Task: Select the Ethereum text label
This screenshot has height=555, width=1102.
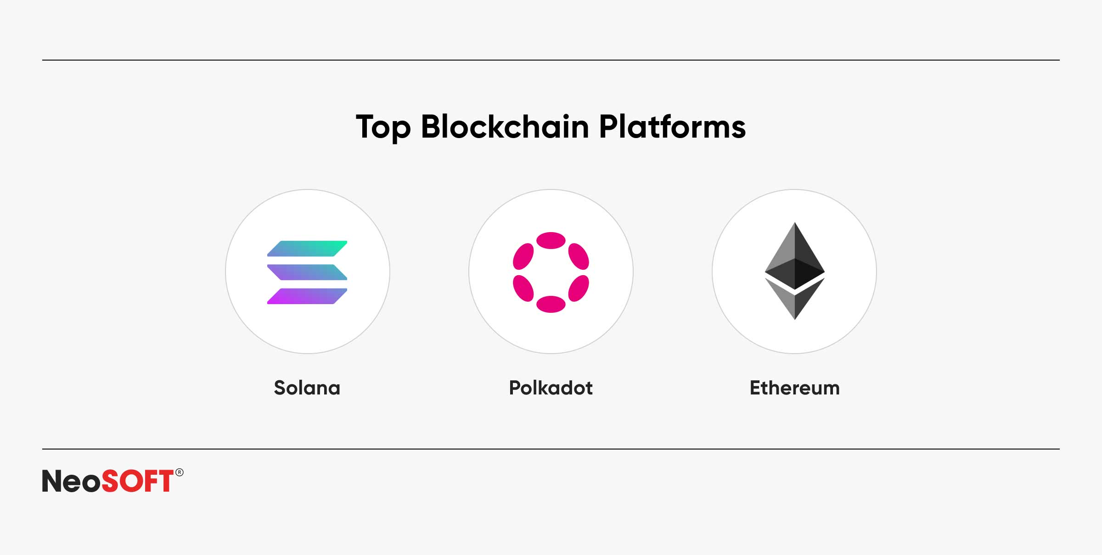Action: 794,388
